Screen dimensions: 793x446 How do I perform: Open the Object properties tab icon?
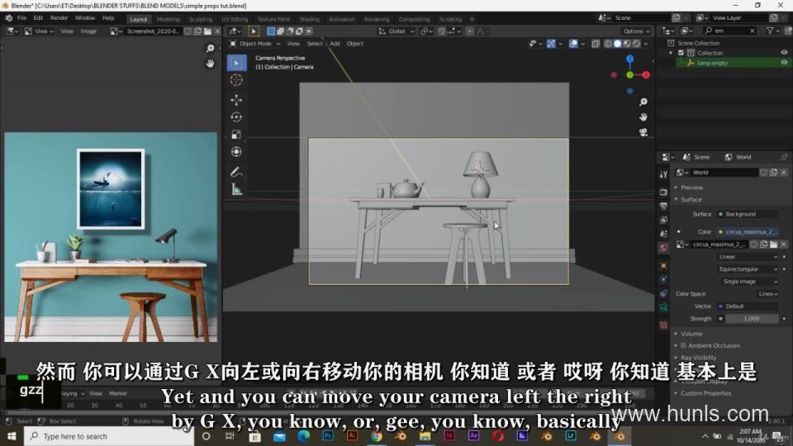663,265
